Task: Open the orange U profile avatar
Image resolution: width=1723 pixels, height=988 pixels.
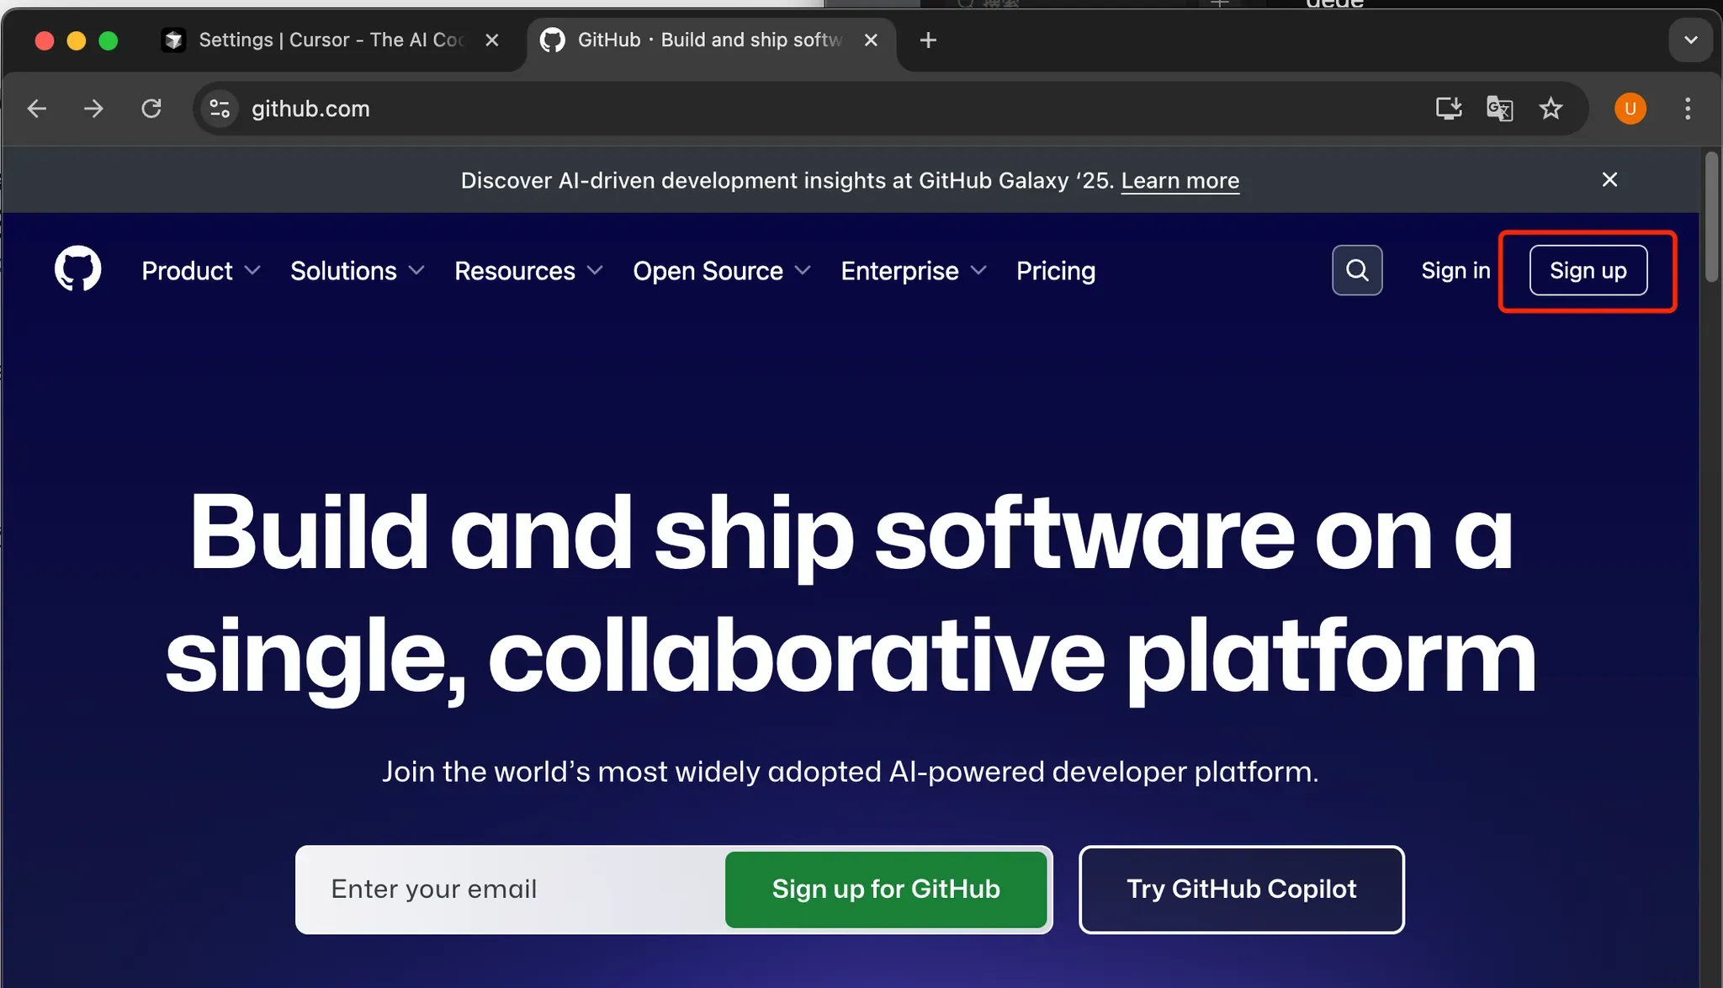Action: point(1630,109)
